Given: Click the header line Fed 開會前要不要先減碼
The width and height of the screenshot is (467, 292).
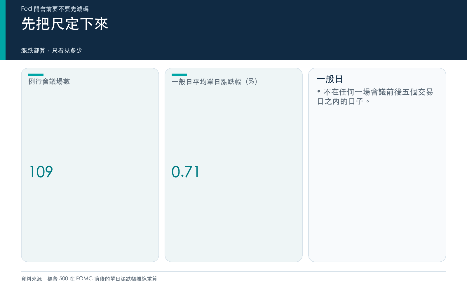Looking at the screenshot, I should click(x=55, y=9).
